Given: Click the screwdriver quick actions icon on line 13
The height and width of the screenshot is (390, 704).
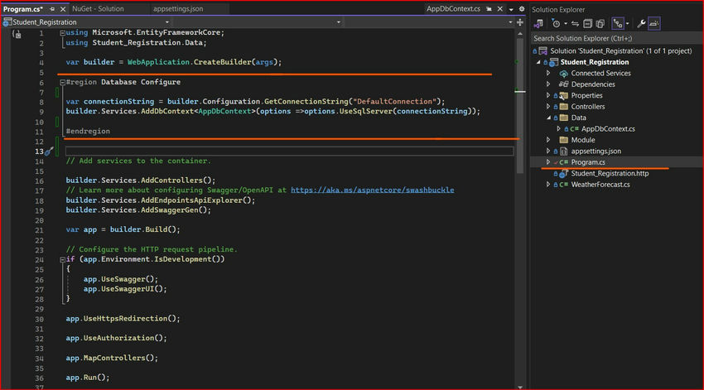Looking at the screenshot, I should click(48, 152).
